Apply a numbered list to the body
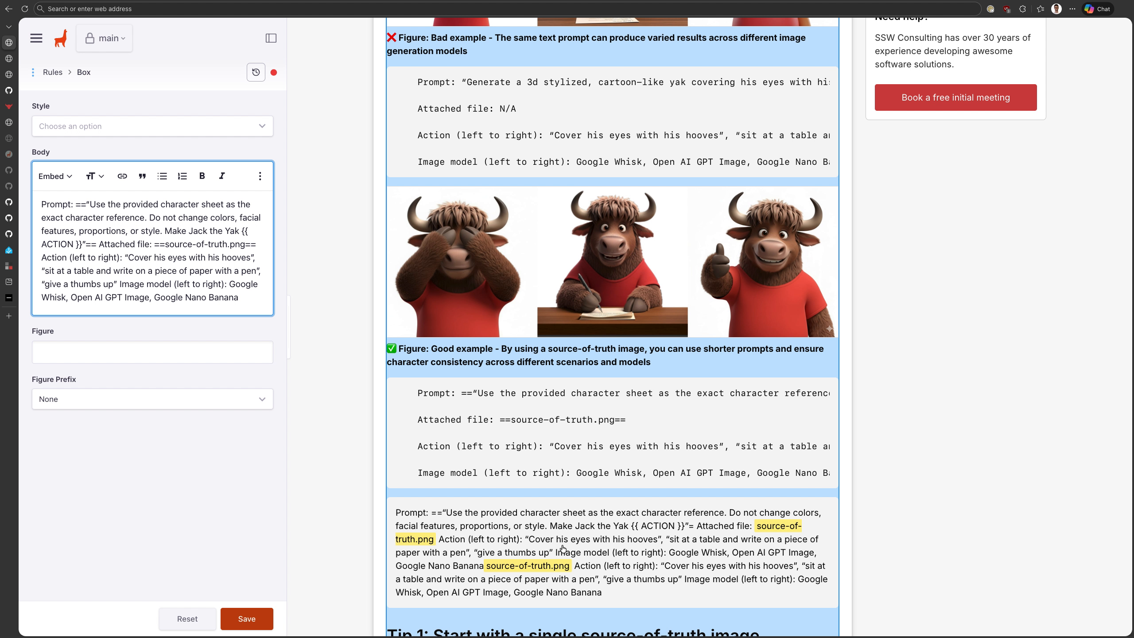Screen dimensions: 1134x638 182,176
